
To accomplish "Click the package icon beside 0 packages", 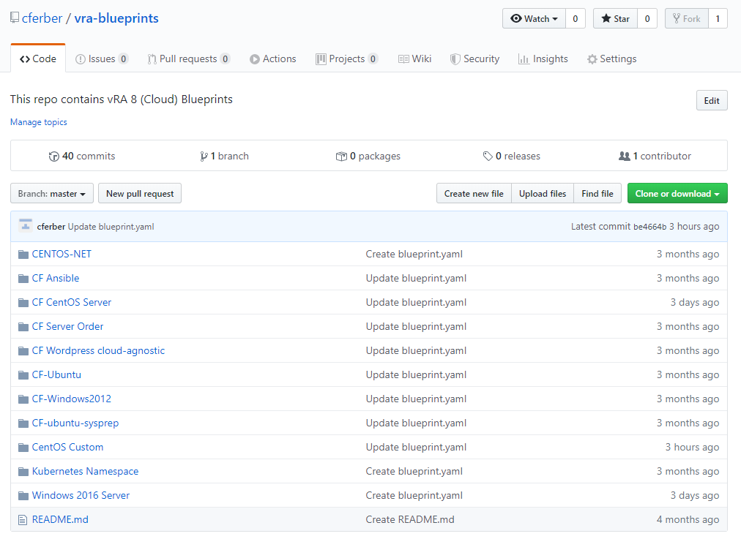I will 341,157.
